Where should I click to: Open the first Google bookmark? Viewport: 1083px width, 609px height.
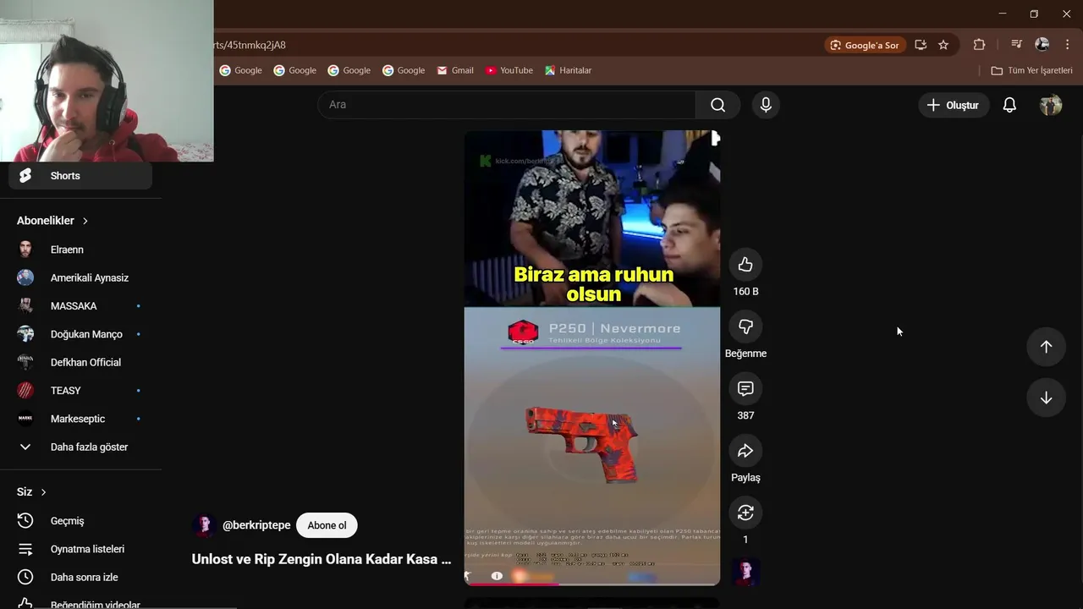click(241, 70)
